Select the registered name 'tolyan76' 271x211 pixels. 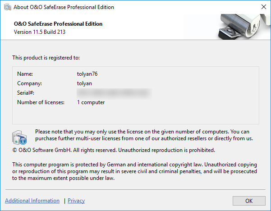click(87, 74)
